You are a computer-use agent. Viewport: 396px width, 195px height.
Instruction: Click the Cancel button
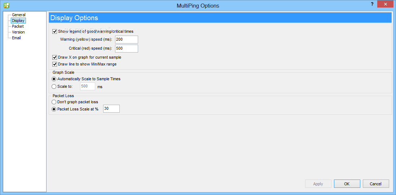point(375,184)
